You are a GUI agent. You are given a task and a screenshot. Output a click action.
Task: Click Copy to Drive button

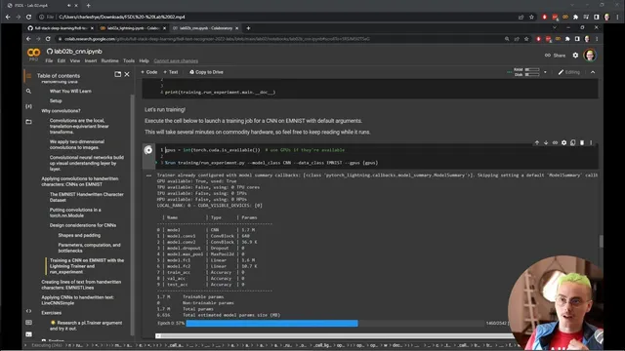click(206, 72)
